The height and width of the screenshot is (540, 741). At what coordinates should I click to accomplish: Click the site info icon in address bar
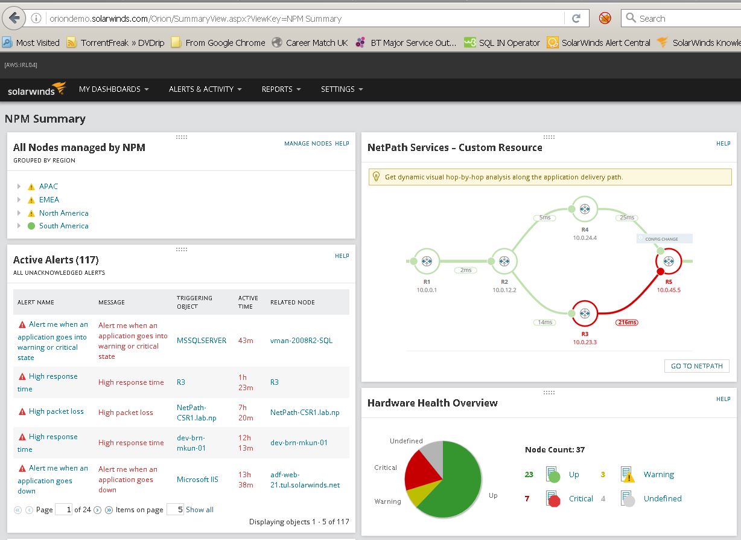[x=37, y=18]
